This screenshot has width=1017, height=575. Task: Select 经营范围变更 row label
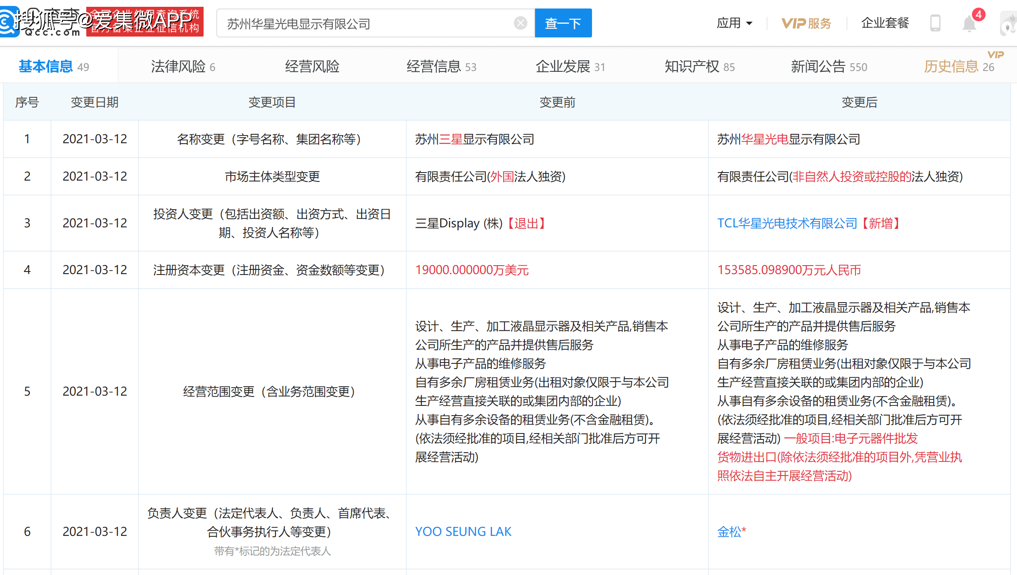pyautogui.click(x=272, y=391)
